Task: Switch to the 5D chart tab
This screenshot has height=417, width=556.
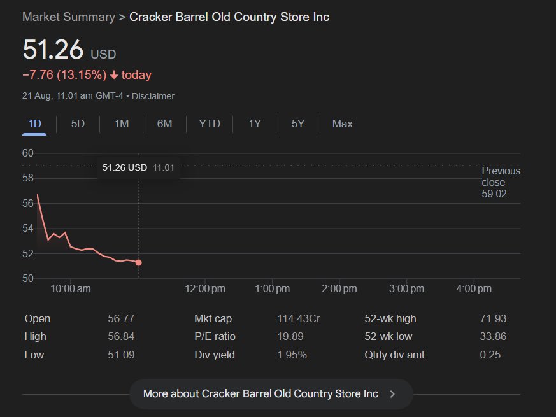Action: click(x=78, y=124)
